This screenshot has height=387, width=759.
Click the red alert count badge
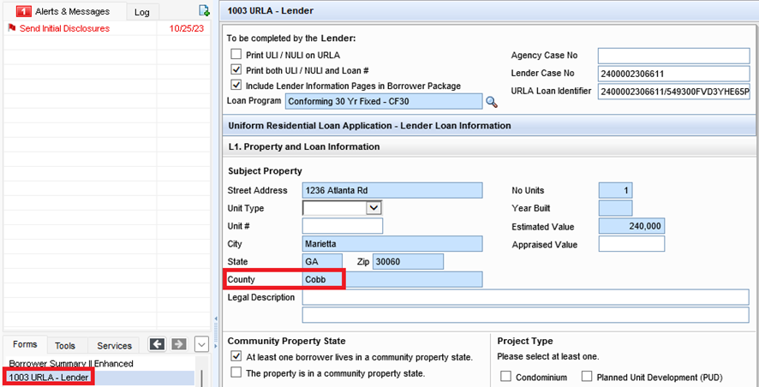tap(23, 12)
